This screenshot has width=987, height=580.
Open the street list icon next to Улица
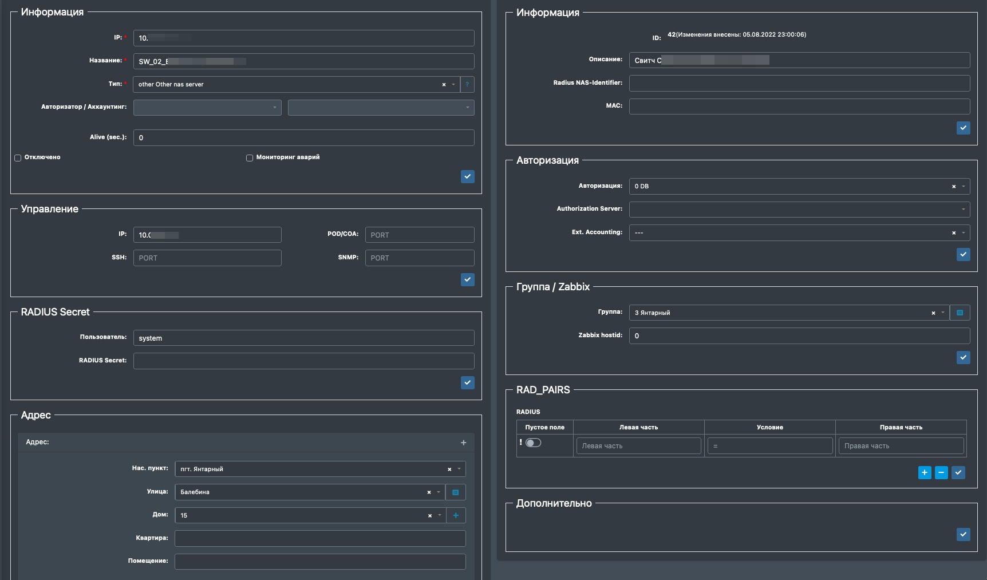456,492
